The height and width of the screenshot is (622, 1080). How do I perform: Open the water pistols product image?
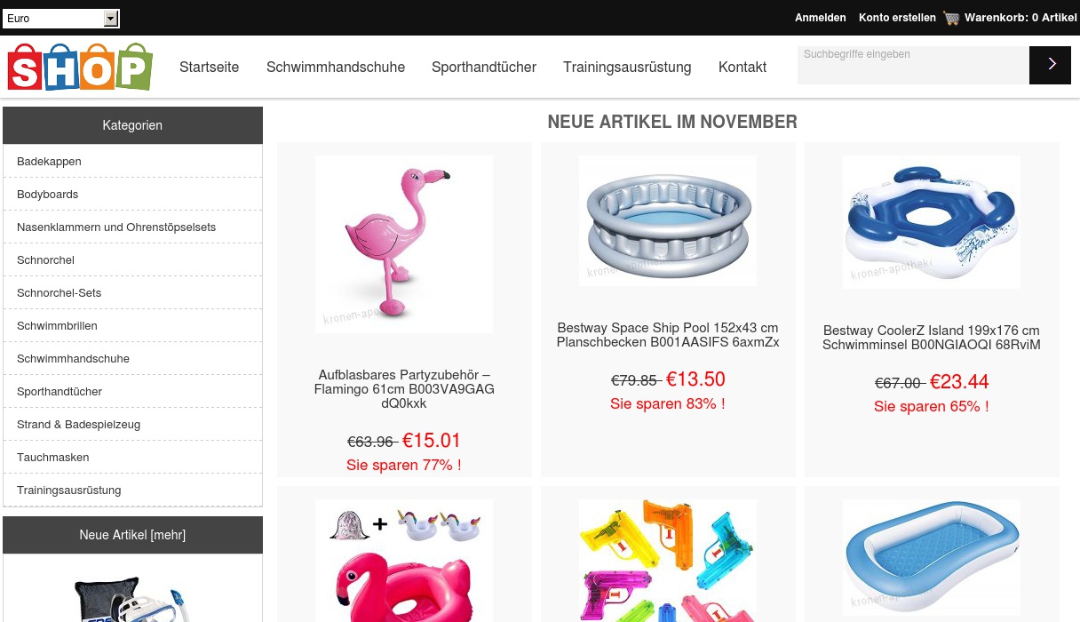pos(667,561)
